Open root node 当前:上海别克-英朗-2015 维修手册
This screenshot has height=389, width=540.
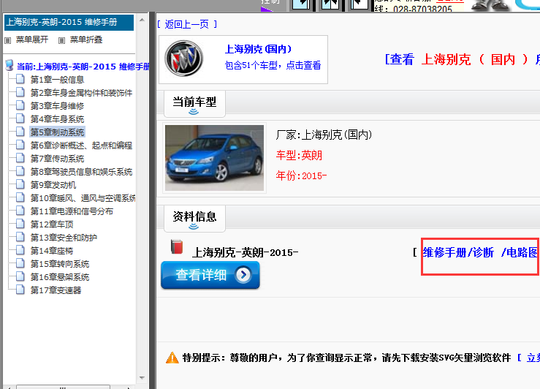coord(83,67)
